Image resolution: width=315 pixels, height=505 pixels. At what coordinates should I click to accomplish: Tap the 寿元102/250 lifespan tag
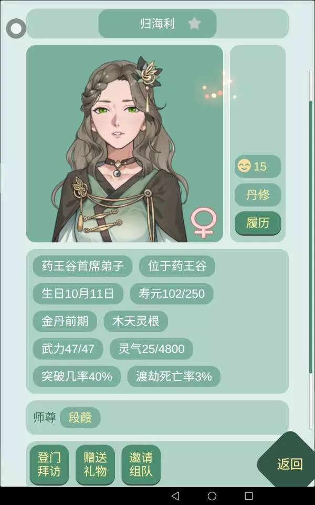(x=172, y=294)
